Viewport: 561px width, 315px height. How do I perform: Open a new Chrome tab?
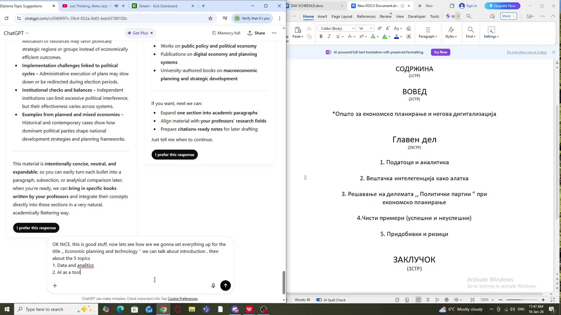(203, 6)
